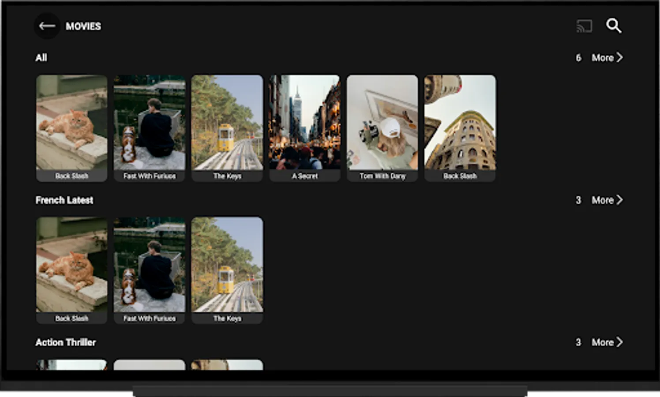Image resolution: width=660 pixels, height=397 pixels.
Task: Select the All section heading
Action: pos(41,58)
